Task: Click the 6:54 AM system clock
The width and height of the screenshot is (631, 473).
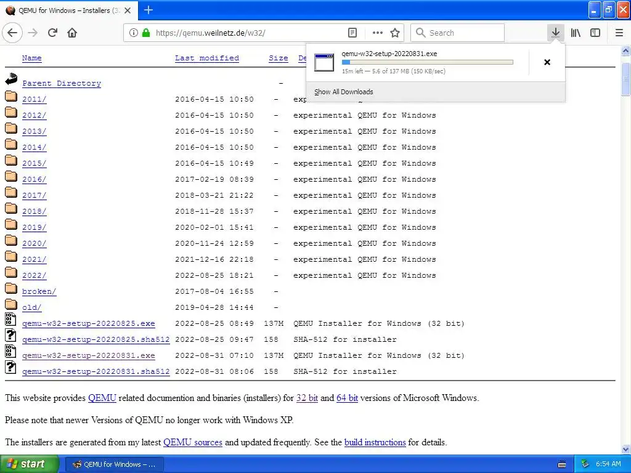Action: pos(608,464)
